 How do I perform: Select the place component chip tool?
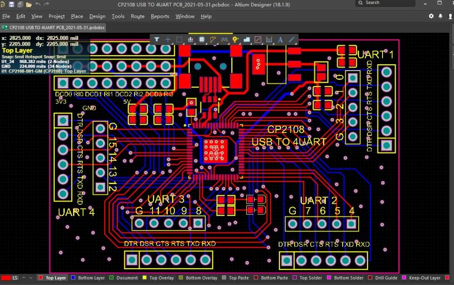pos(202,40)
